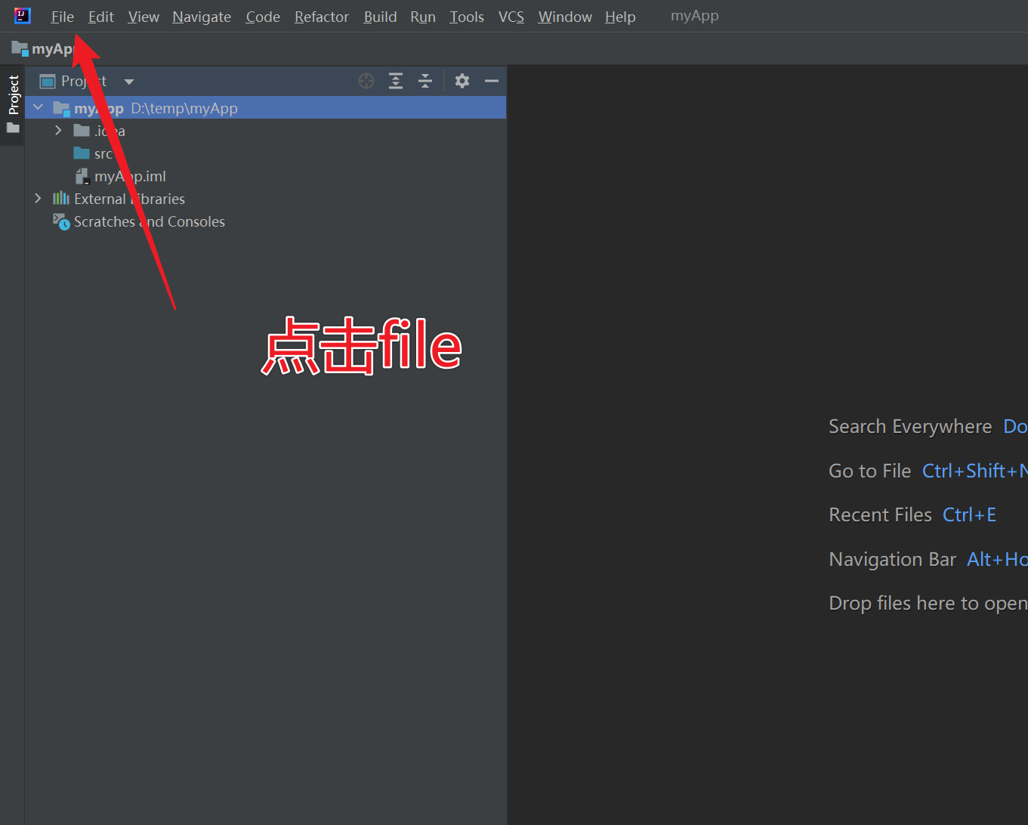
Task: Open the Help menu
Action: click(x=620, y=17)
